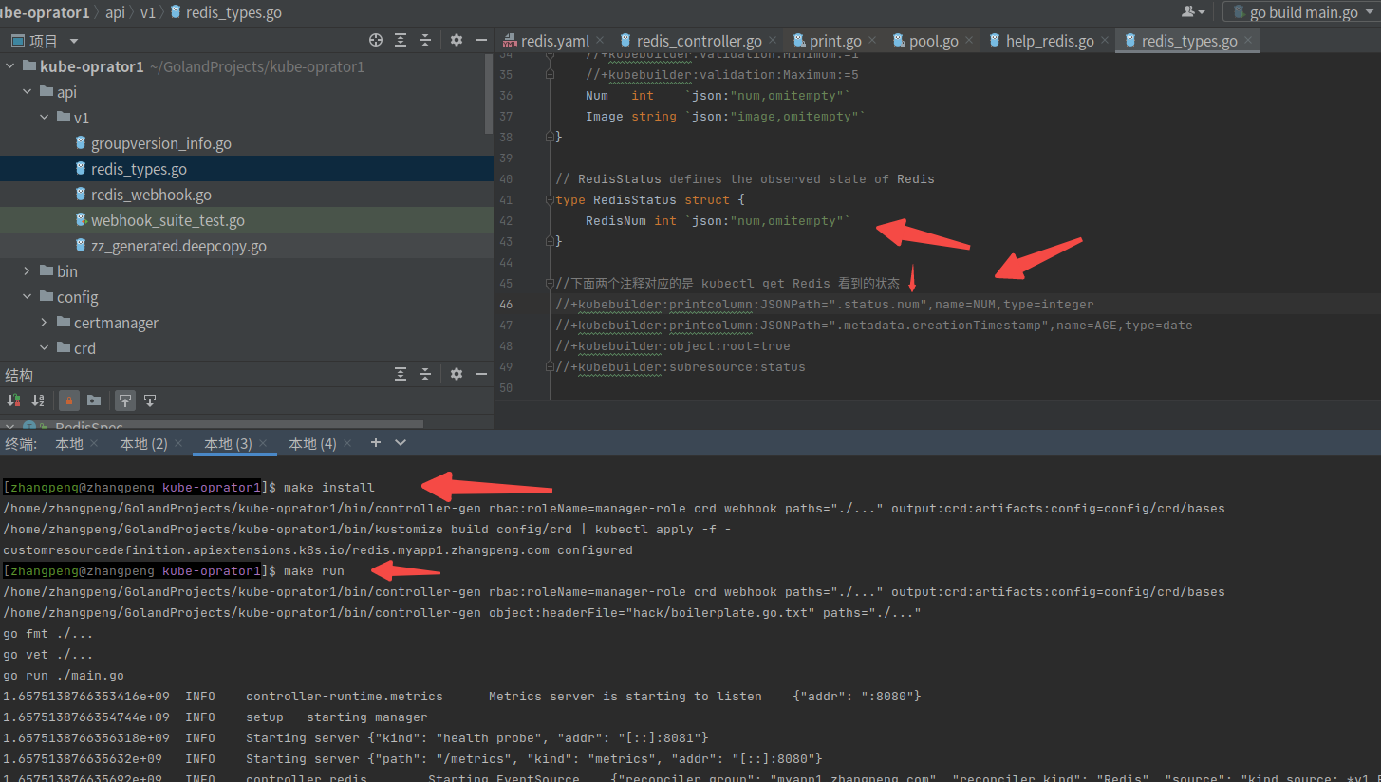Toggle autoscroll from source button

pyautogui.click(x=149, y=400)
